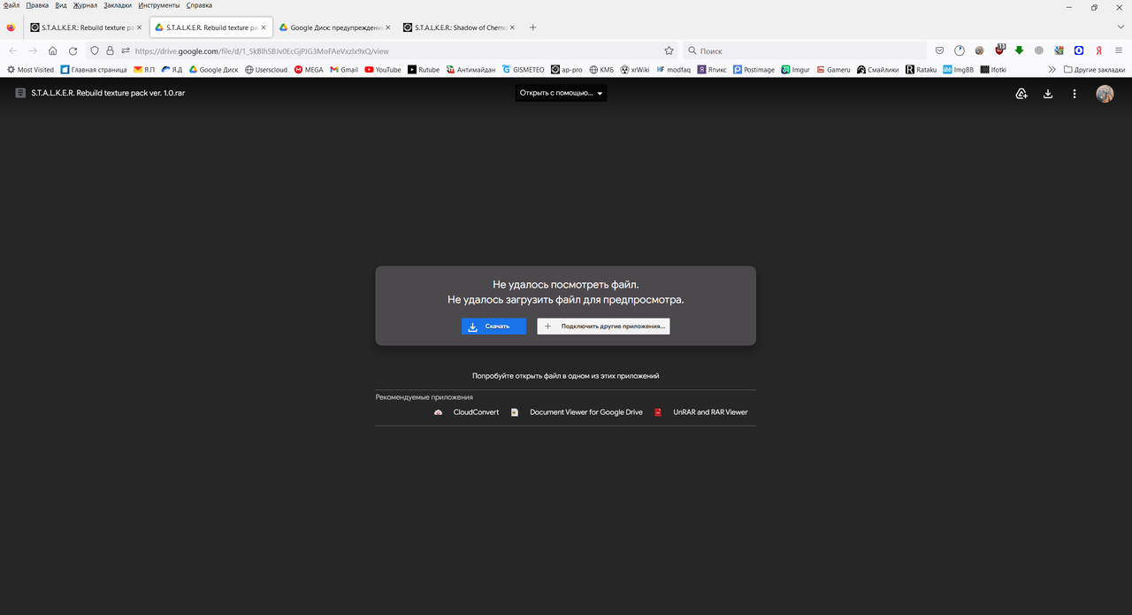Add a shortcut to Drive icon
The width and height of the screenshot is (1132, 615).
point(1021,94)
